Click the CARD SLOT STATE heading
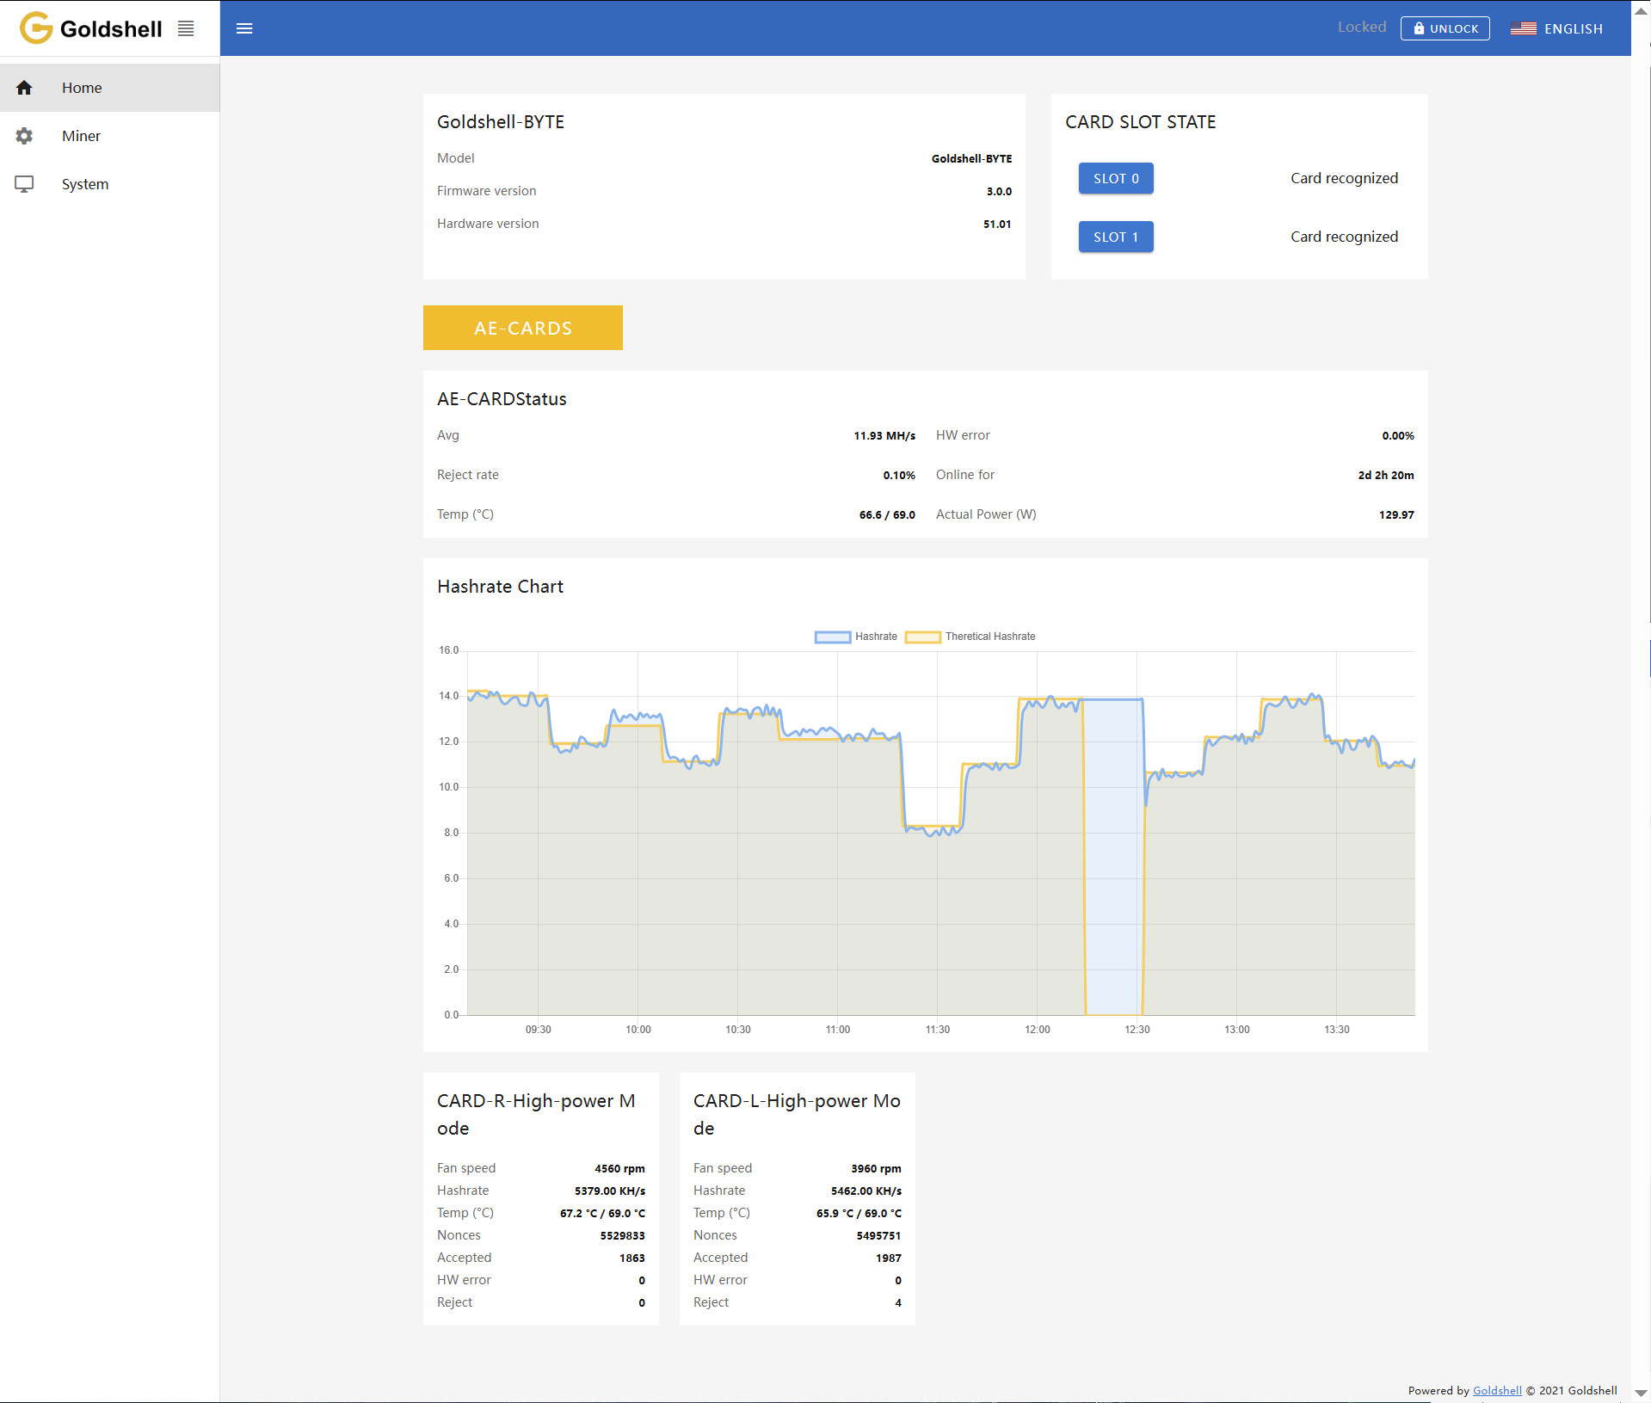This screenshot has height=1403, width=1651. tap(1141, 122)
